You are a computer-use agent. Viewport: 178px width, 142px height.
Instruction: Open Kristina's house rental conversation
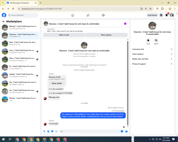pos(20,99)
